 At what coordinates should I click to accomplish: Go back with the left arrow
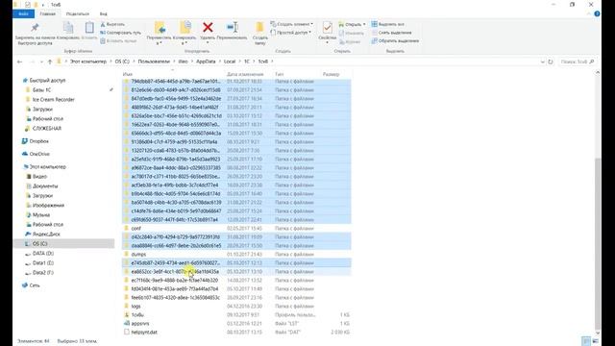pos(19,62)
